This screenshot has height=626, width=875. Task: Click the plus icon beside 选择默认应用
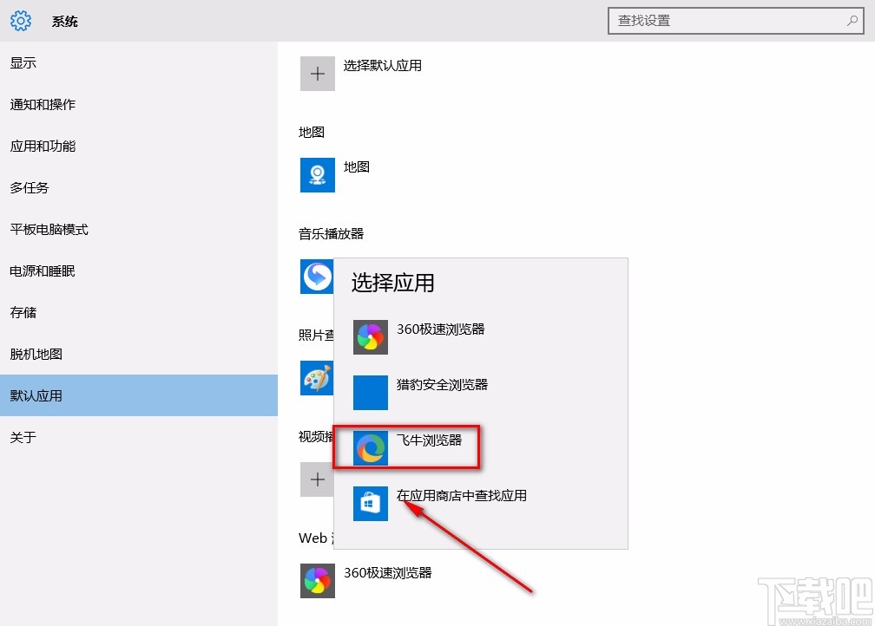pos(318,74)
